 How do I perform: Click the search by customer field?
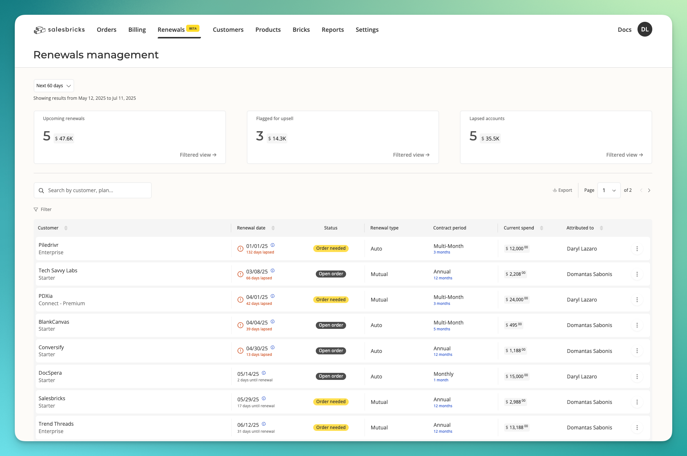click(x=92, y=190)
